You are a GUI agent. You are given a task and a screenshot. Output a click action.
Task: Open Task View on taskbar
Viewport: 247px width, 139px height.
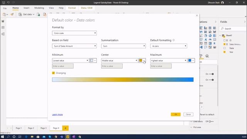(20, 137)
